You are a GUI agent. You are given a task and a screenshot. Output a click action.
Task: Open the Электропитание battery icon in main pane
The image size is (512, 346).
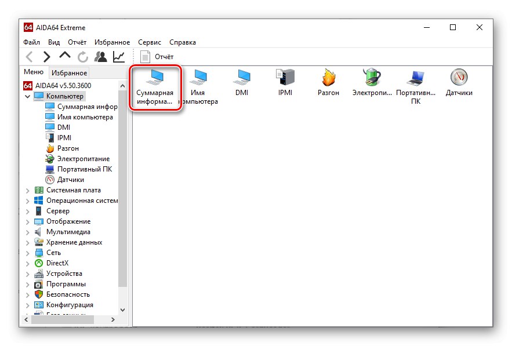click(x=372, y=83)
